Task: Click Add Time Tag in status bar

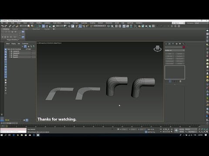Action: click(x=151, y=132)
